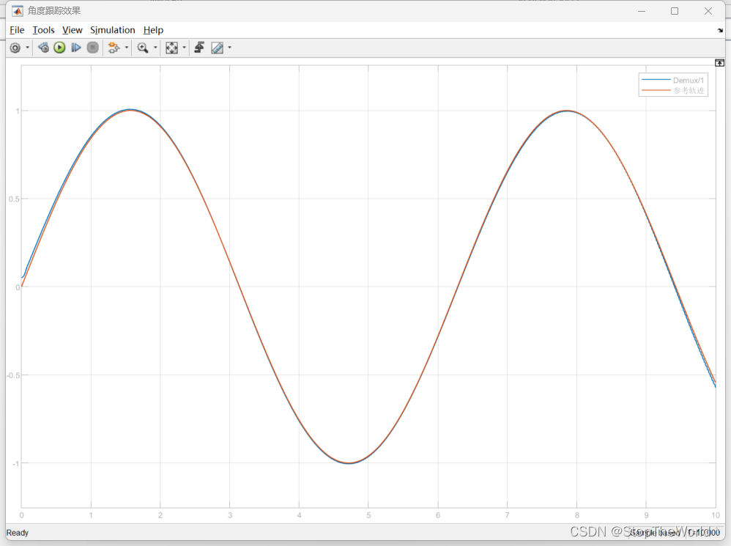Select the Zoom magnifier tool
The height and width of the screenshot is (546, 731).
pos(143,48)
